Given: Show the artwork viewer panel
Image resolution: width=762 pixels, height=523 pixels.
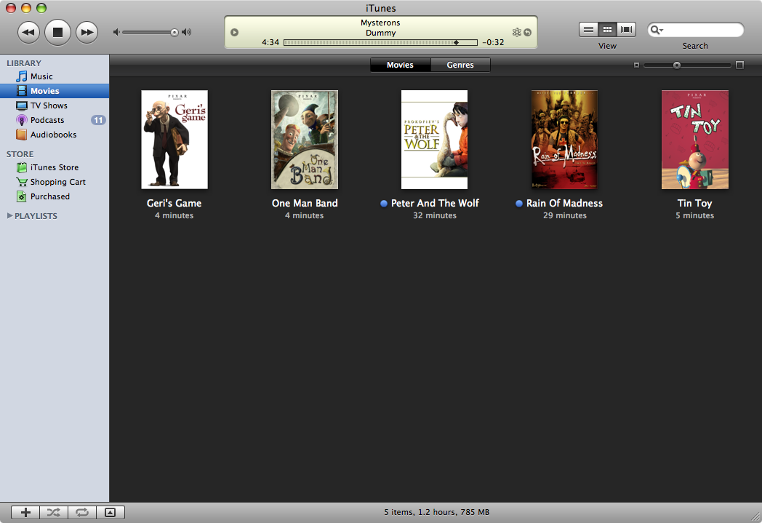Looking at the screenshot, I should (111, 512).
